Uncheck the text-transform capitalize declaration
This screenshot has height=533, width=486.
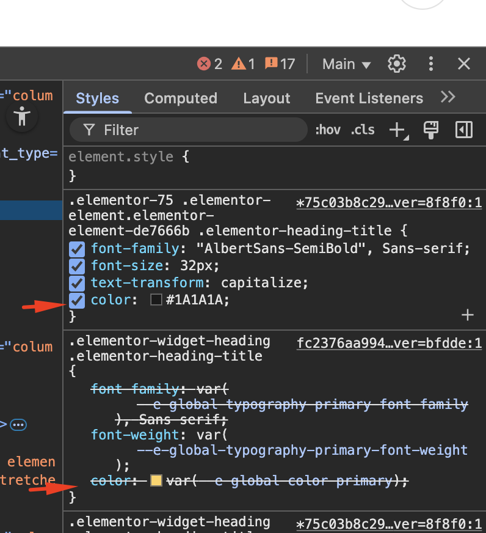point(77,283)
